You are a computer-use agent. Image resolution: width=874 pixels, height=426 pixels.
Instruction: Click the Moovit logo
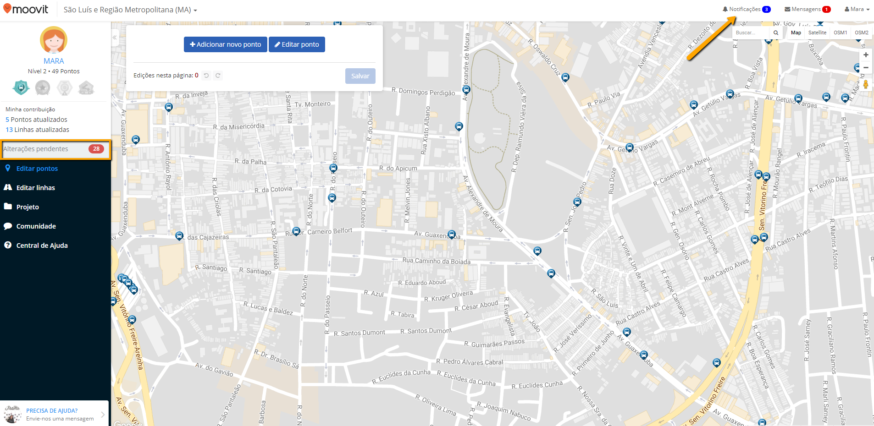coord(26,9)
